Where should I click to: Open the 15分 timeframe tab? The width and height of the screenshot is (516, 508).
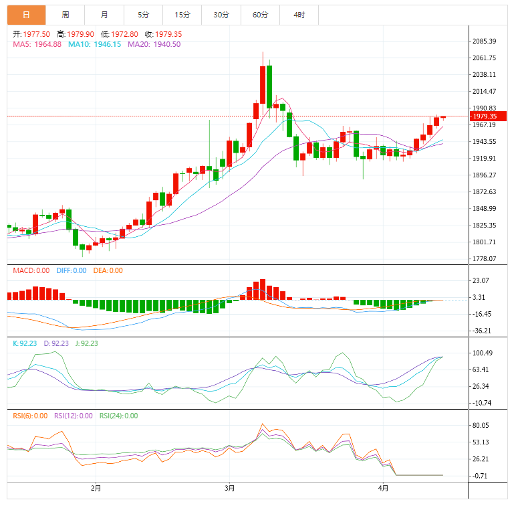[182, 15]
